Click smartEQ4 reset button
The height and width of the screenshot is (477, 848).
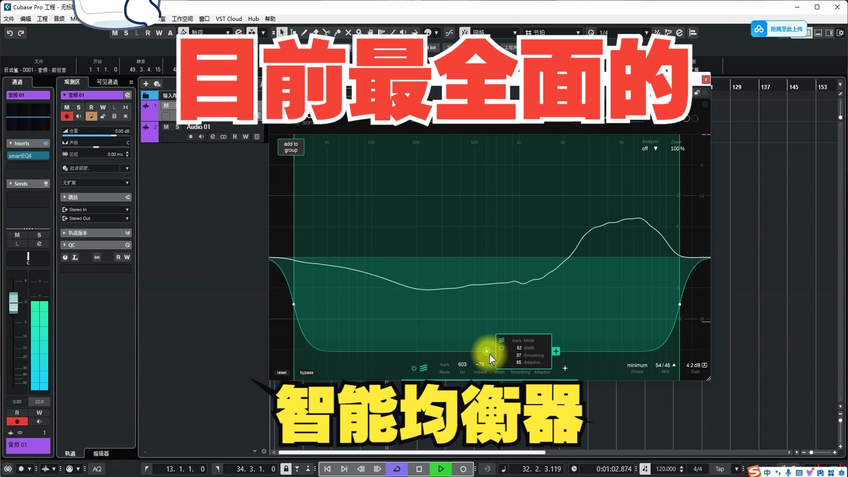[282, 373]
